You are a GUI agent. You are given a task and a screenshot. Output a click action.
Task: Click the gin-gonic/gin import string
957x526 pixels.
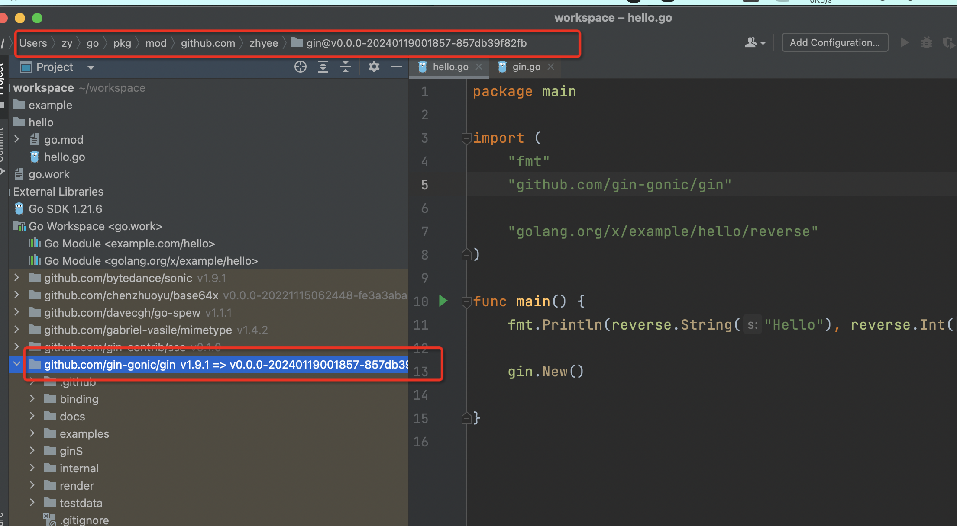pyautogui.click(x=620, y=185)
